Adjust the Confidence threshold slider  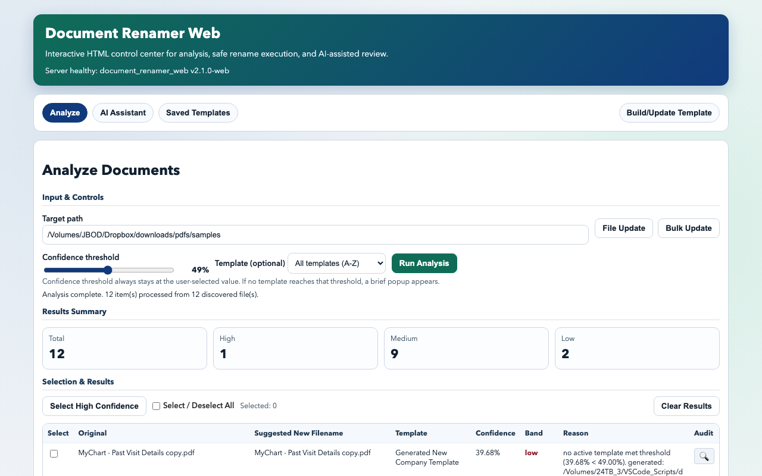point(109,270)
